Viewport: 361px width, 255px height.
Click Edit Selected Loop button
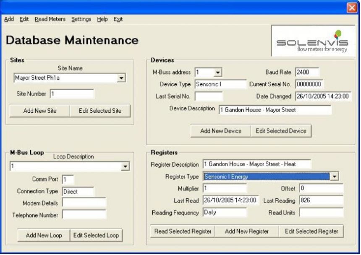tap(96, 235)
